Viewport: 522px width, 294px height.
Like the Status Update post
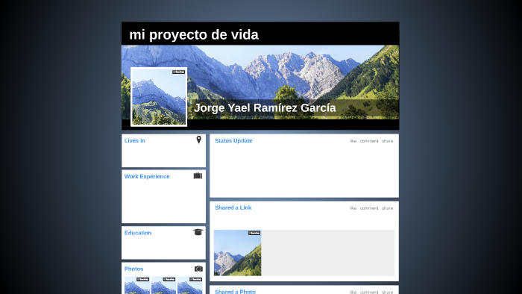(353, 141)
